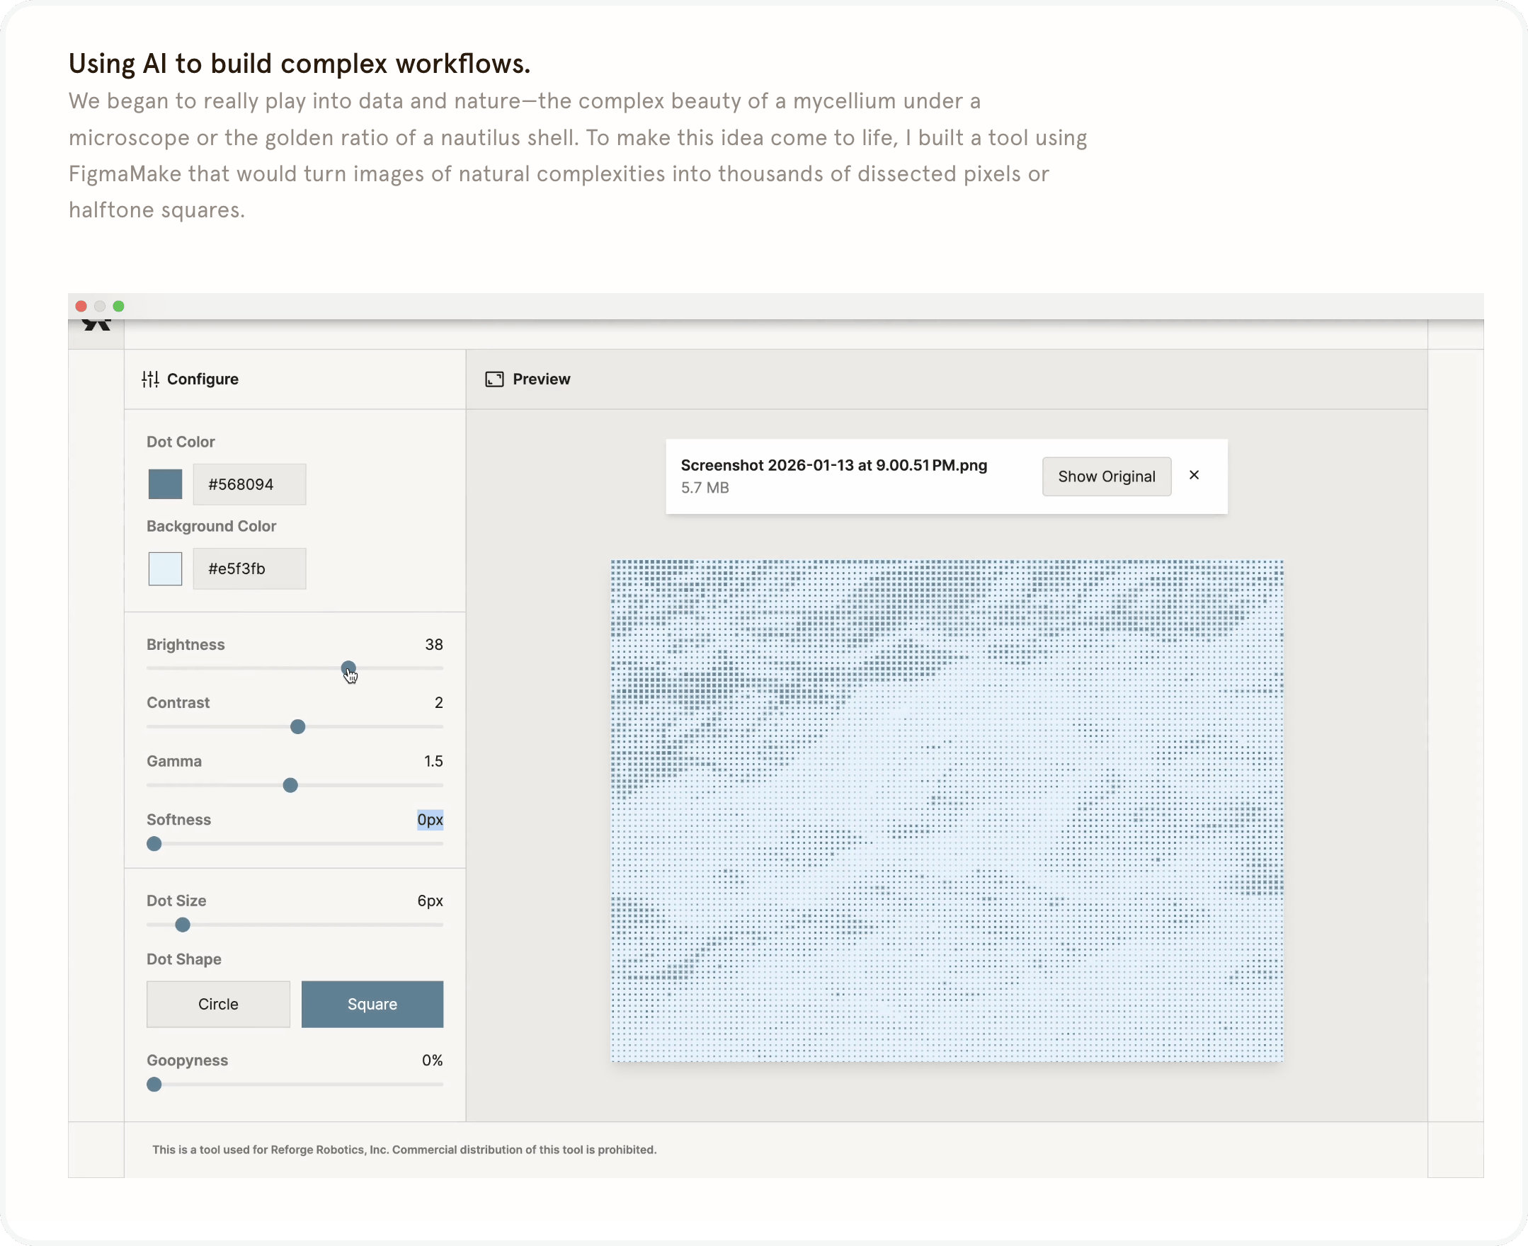Click the #e5f3fb background hex field
The width and height of the screenshot is (1528, 1246).
tap(249, 568)
